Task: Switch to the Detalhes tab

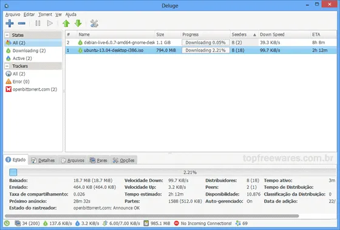Action: (43, 160)
